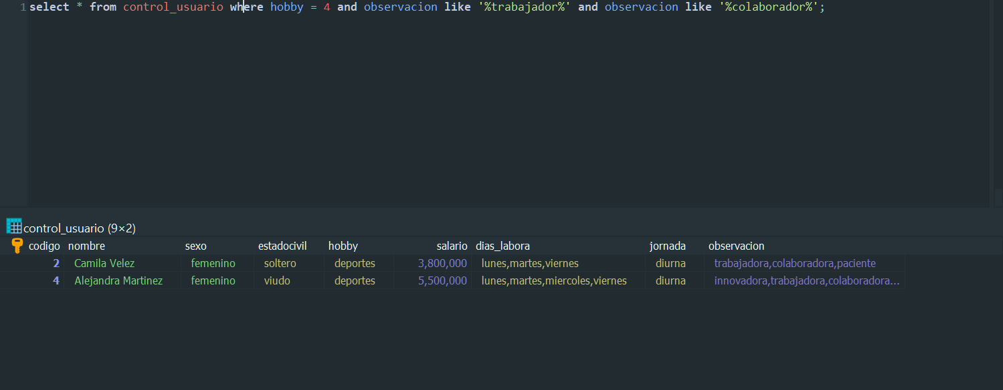Click the jornada column header

(x=667, y=246)
